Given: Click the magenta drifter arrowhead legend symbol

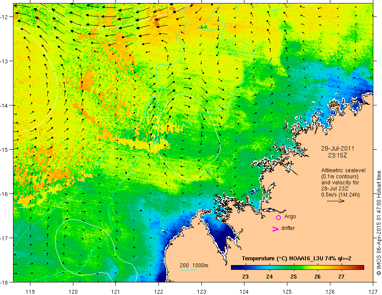Looking at the screenshot, I should (x=276, y=229).
